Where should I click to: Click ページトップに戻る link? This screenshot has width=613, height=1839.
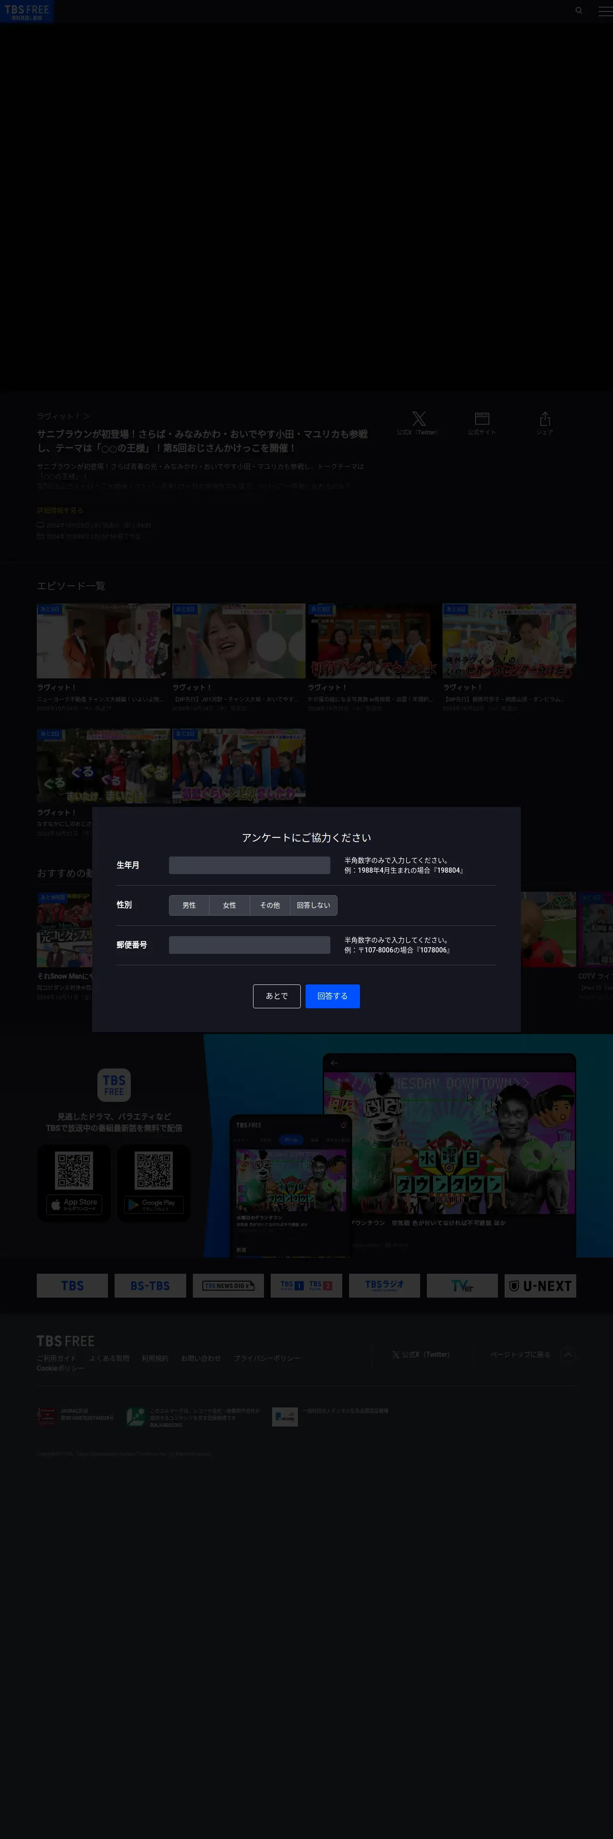(520, 1354)
